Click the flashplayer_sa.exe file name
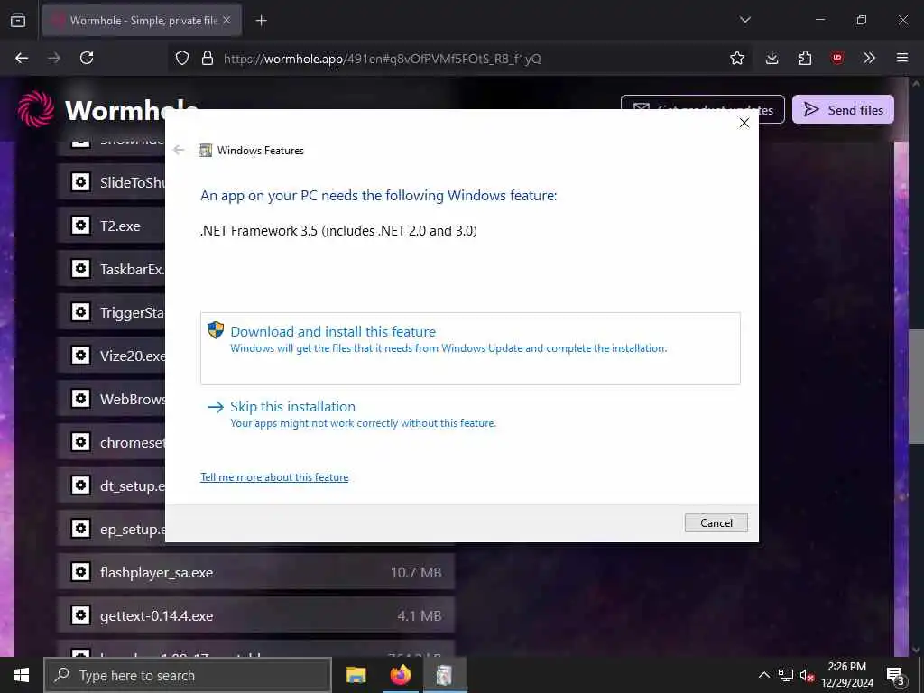 click(x=156, y=572)
